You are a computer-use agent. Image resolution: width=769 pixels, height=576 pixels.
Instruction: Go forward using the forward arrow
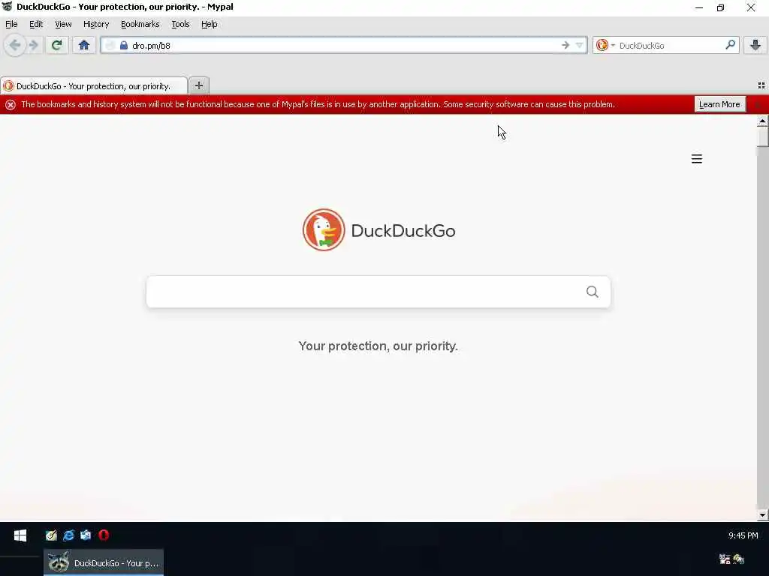coord(33,46)
